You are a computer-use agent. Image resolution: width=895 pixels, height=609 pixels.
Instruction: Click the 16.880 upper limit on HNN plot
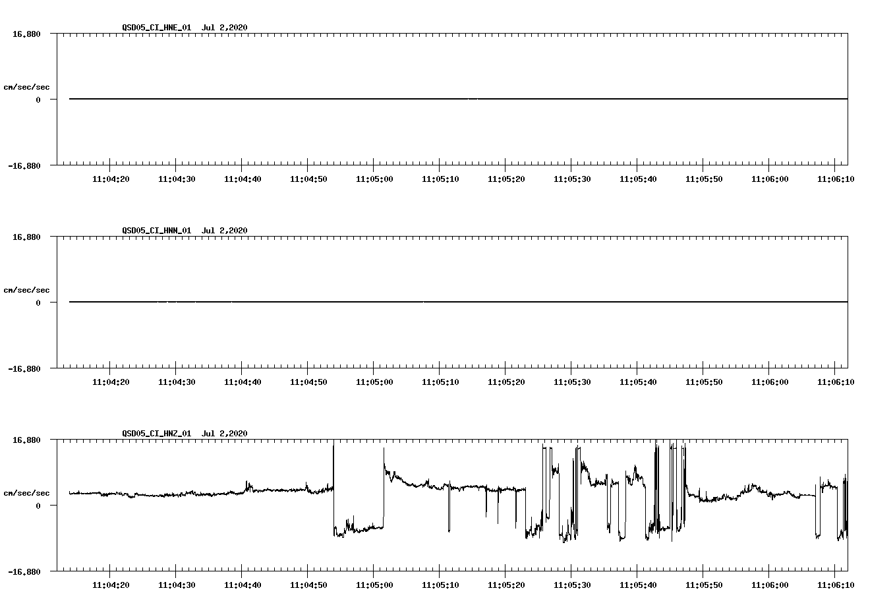point(27,237)
